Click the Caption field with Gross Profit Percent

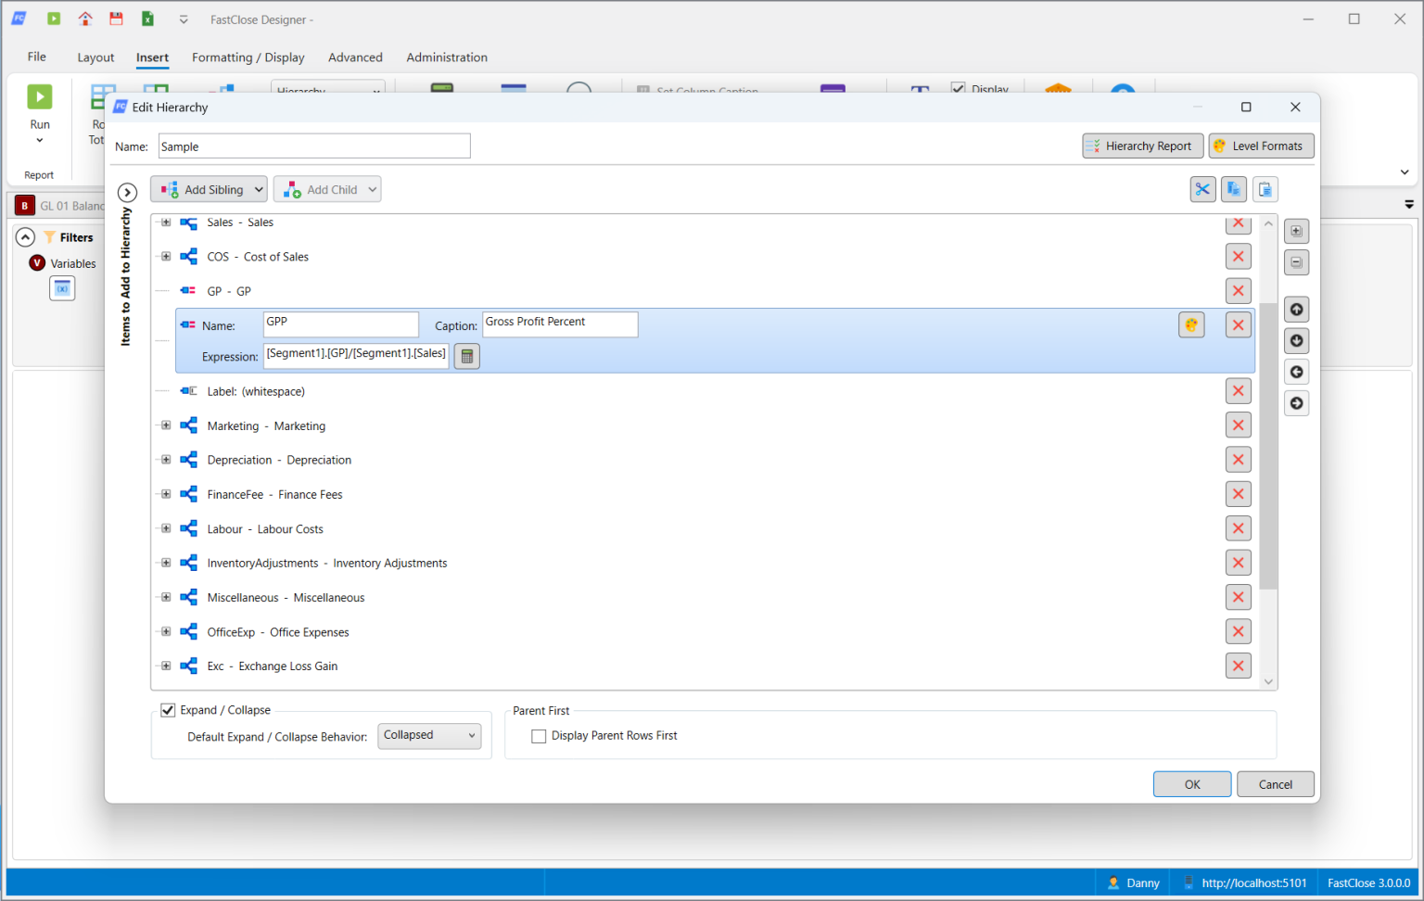pyautogui.click(x=559, y=324)
